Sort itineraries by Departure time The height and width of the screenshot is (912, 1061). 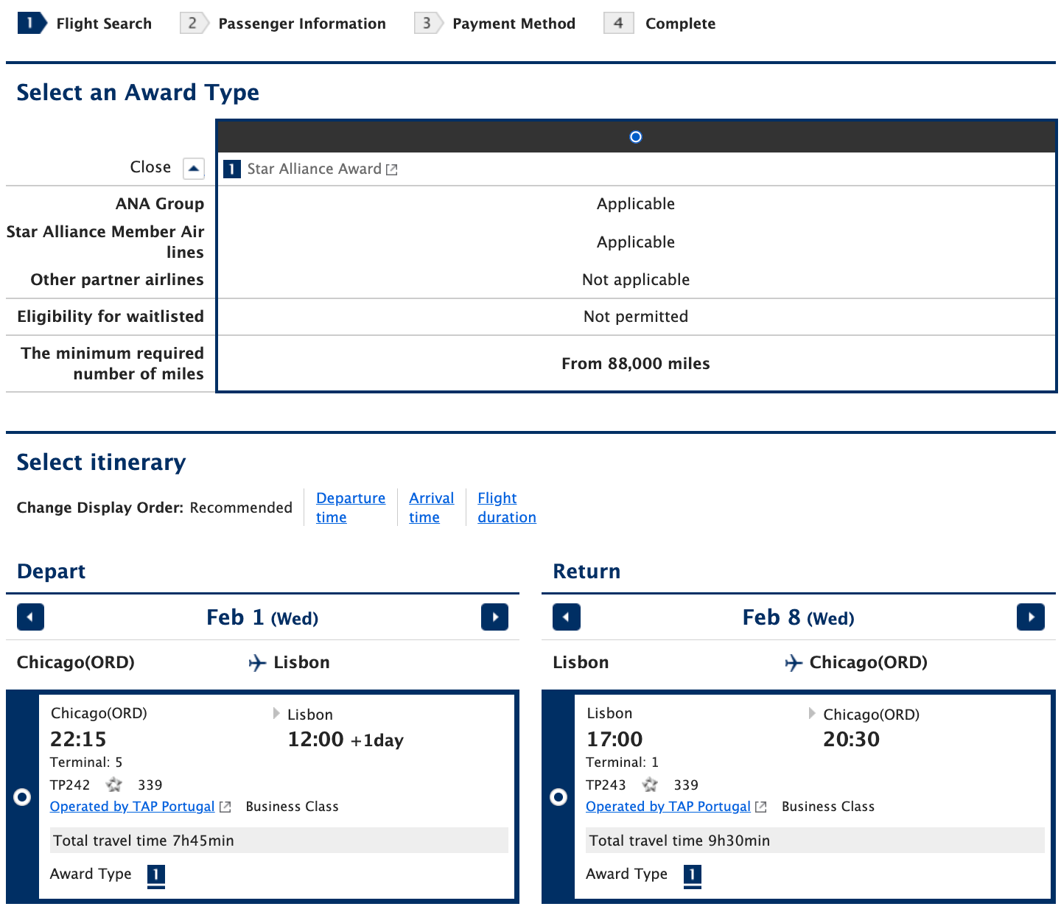click(351, 507)
